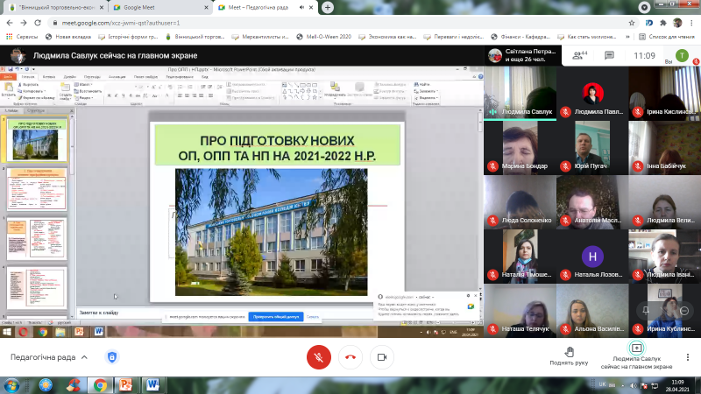Click UK language indicator in tray
This screenshot has height=394, width=701.
602,384
